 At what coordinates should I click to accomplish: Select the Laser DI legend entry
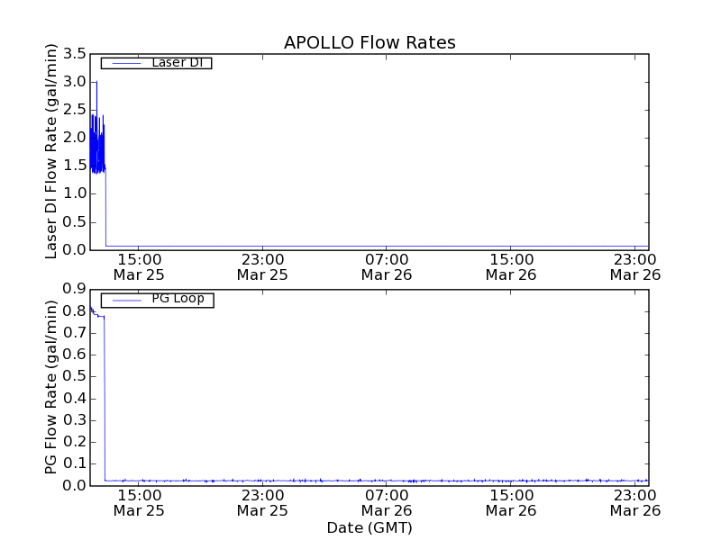(177, 63)
